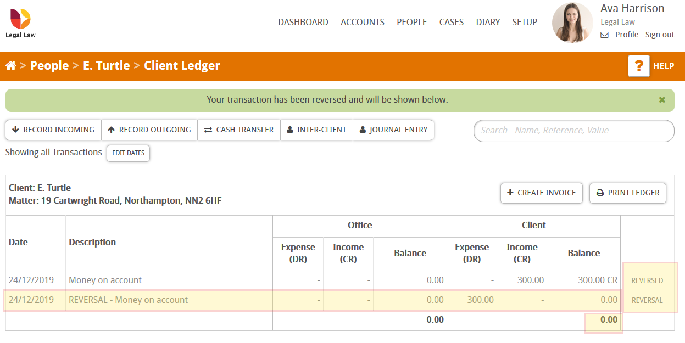The image size is (685, 343).
Task: Dismiss the reversal confirmation banner
Action: [x=661, y=100]
